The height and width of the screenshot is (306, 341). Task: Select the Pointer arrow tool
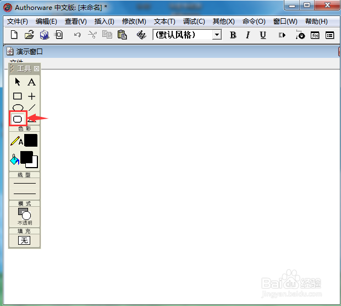pyautogui.click(x=18, y=82)
